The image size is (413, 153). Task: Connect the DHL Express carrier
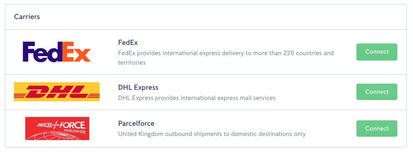coord(377,92)
